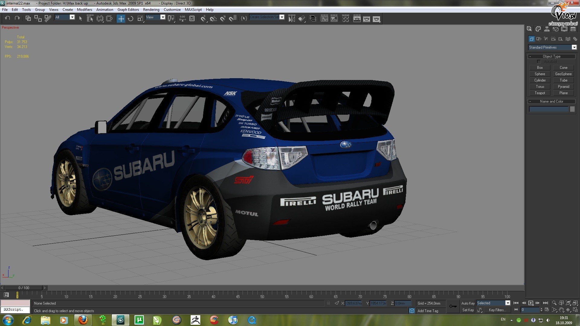Toggle Auto Key animation mode

(x=468, y=303)
